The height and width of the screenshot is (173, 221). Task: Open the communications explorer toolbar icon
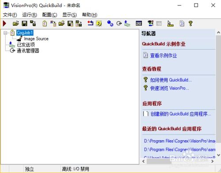click(119, 23)
